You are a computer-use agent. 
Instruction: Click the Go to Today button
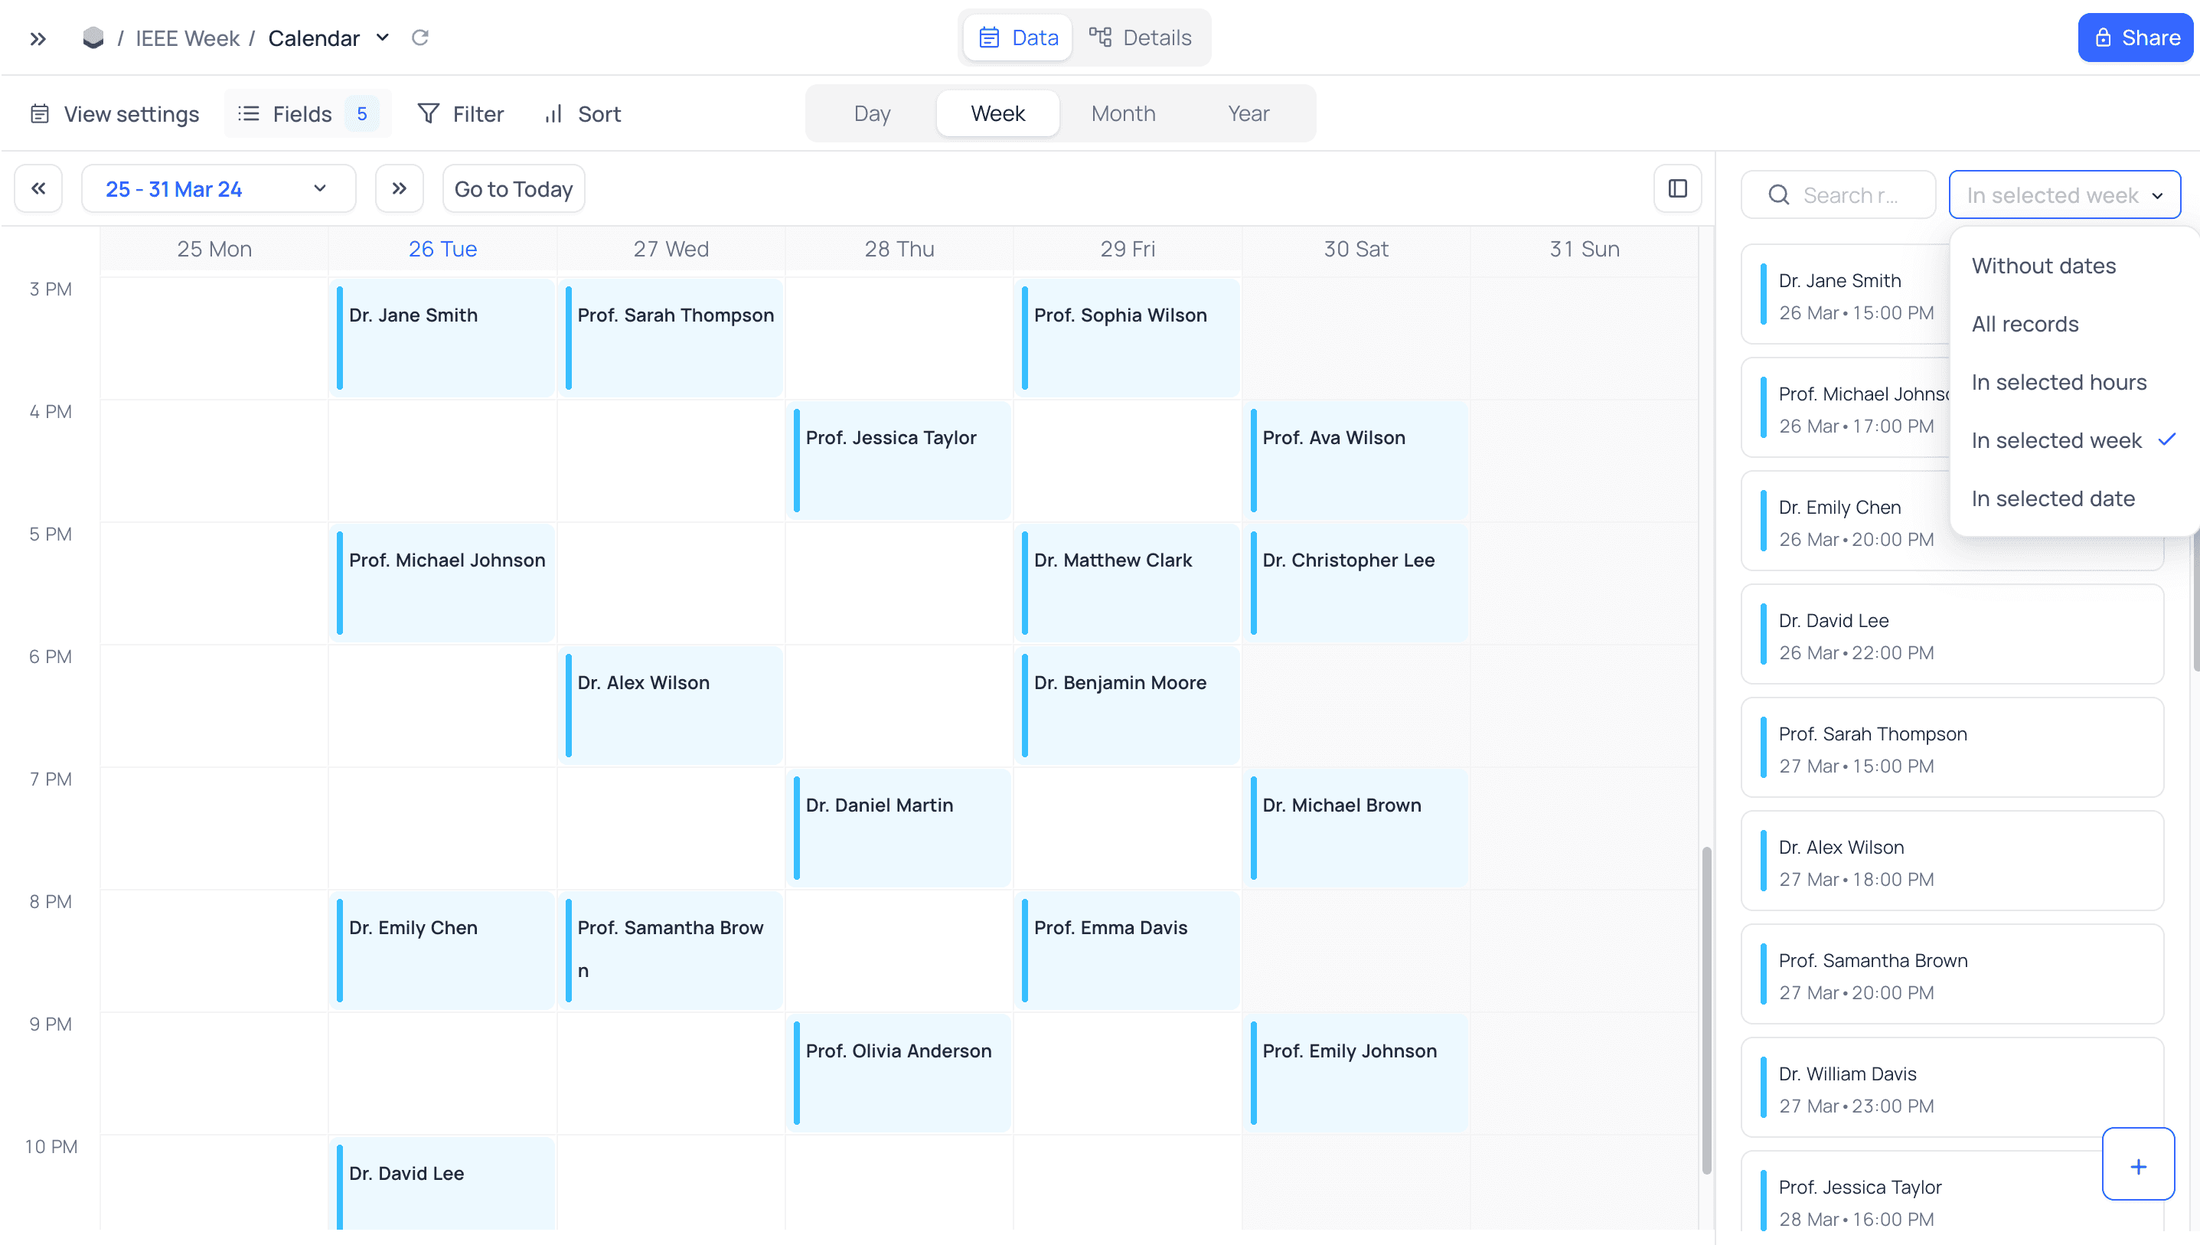click(513, 189)
